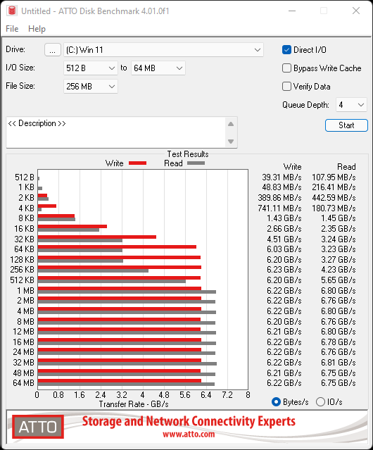Click the gray Read legend swatch
The height and width of the screenshot is (450, 373).
196,163
